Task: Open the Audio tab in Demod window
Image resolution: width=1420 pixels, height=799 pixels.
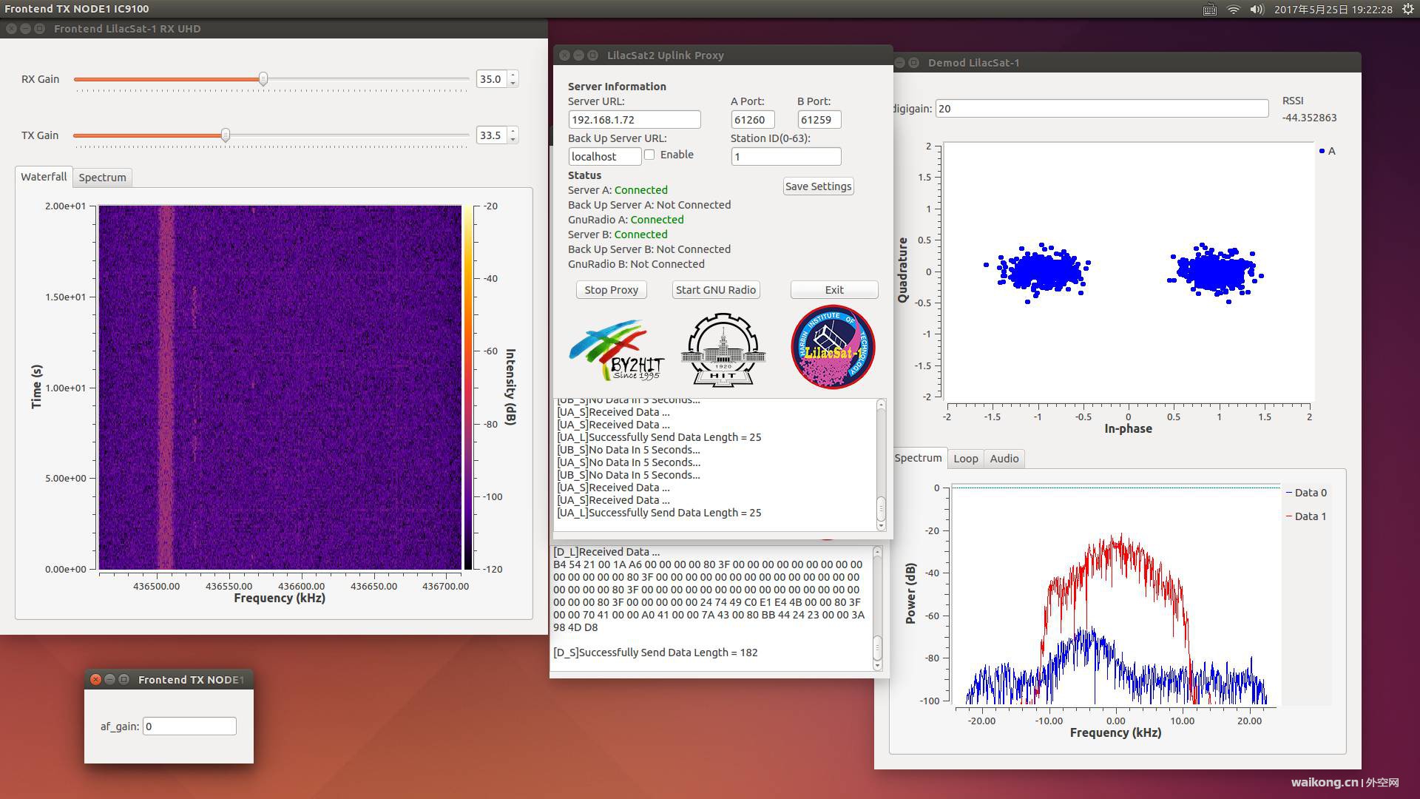Action: (1004, 459)
